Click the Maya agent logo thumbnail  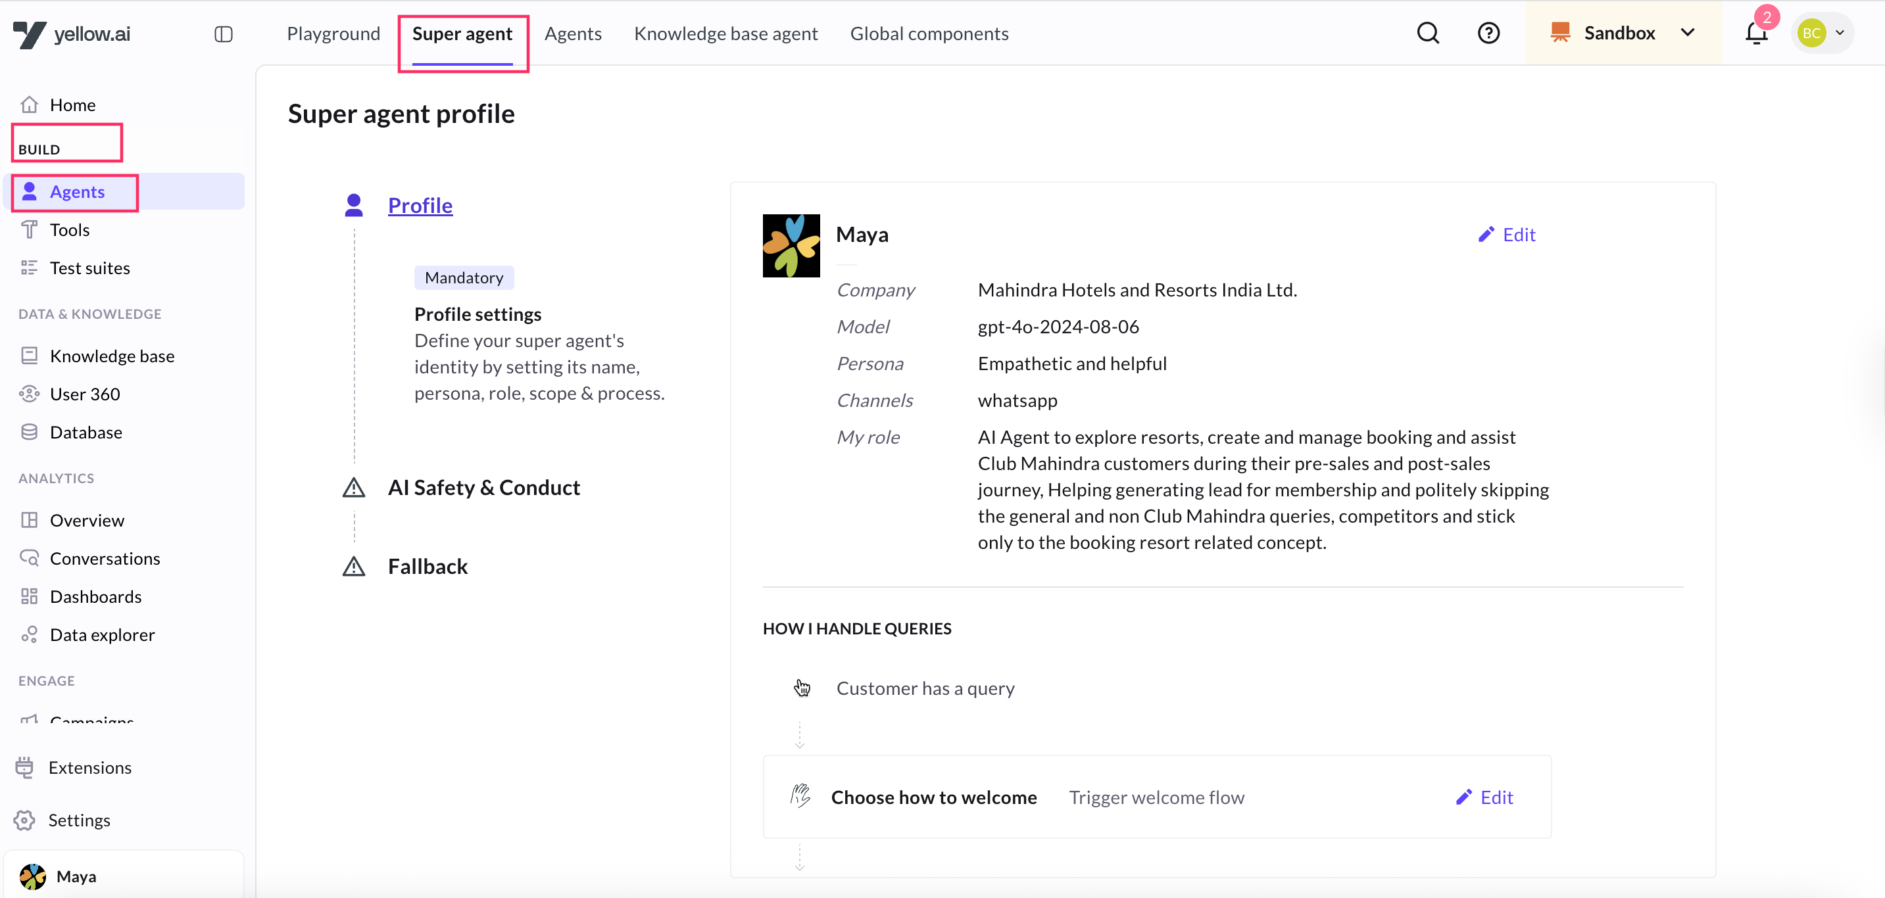[791, 246]
